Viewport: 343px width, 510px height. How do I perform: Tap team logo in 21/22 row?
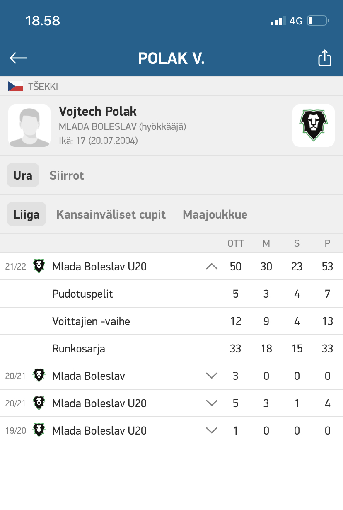(x=39, y=266)
